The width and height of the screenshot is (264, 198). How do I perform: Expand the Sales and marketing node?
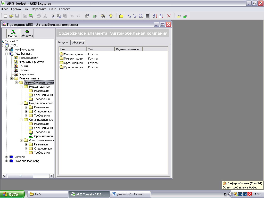click(x=6, y=161)
